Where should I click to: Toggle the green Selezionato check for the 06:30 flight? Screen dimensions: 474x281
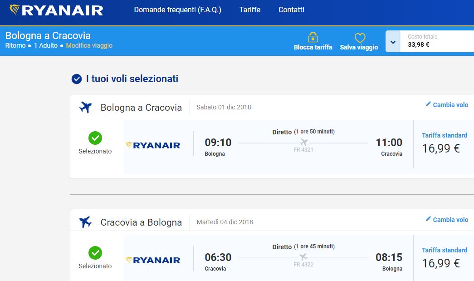[x=95, y=252]
